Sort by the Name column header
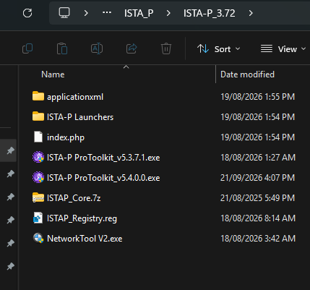The image size is (310, 290). tap(53, 74)
